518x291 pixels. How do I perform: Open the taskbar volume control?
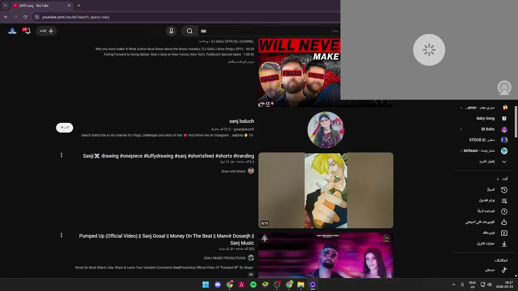point(489,285)
